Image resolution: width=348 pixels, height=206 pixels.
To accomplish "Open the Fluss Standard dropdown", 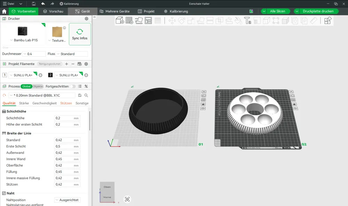I will (x=72, y=54).
